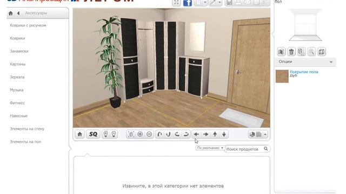This screenshot has height=194, width=346.
Task: Click the home view button under 3D scene
Action: 80,134
